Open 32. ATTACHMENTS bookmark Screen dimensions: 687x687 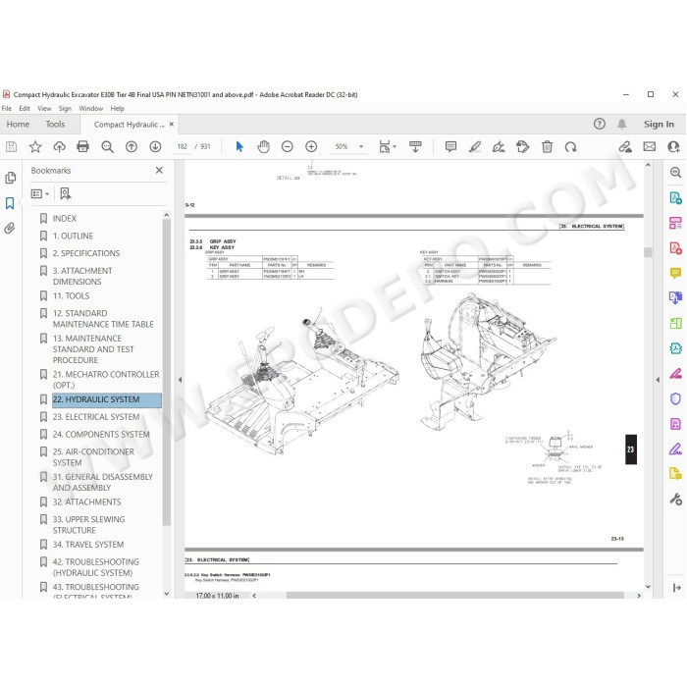coord(86,502)
